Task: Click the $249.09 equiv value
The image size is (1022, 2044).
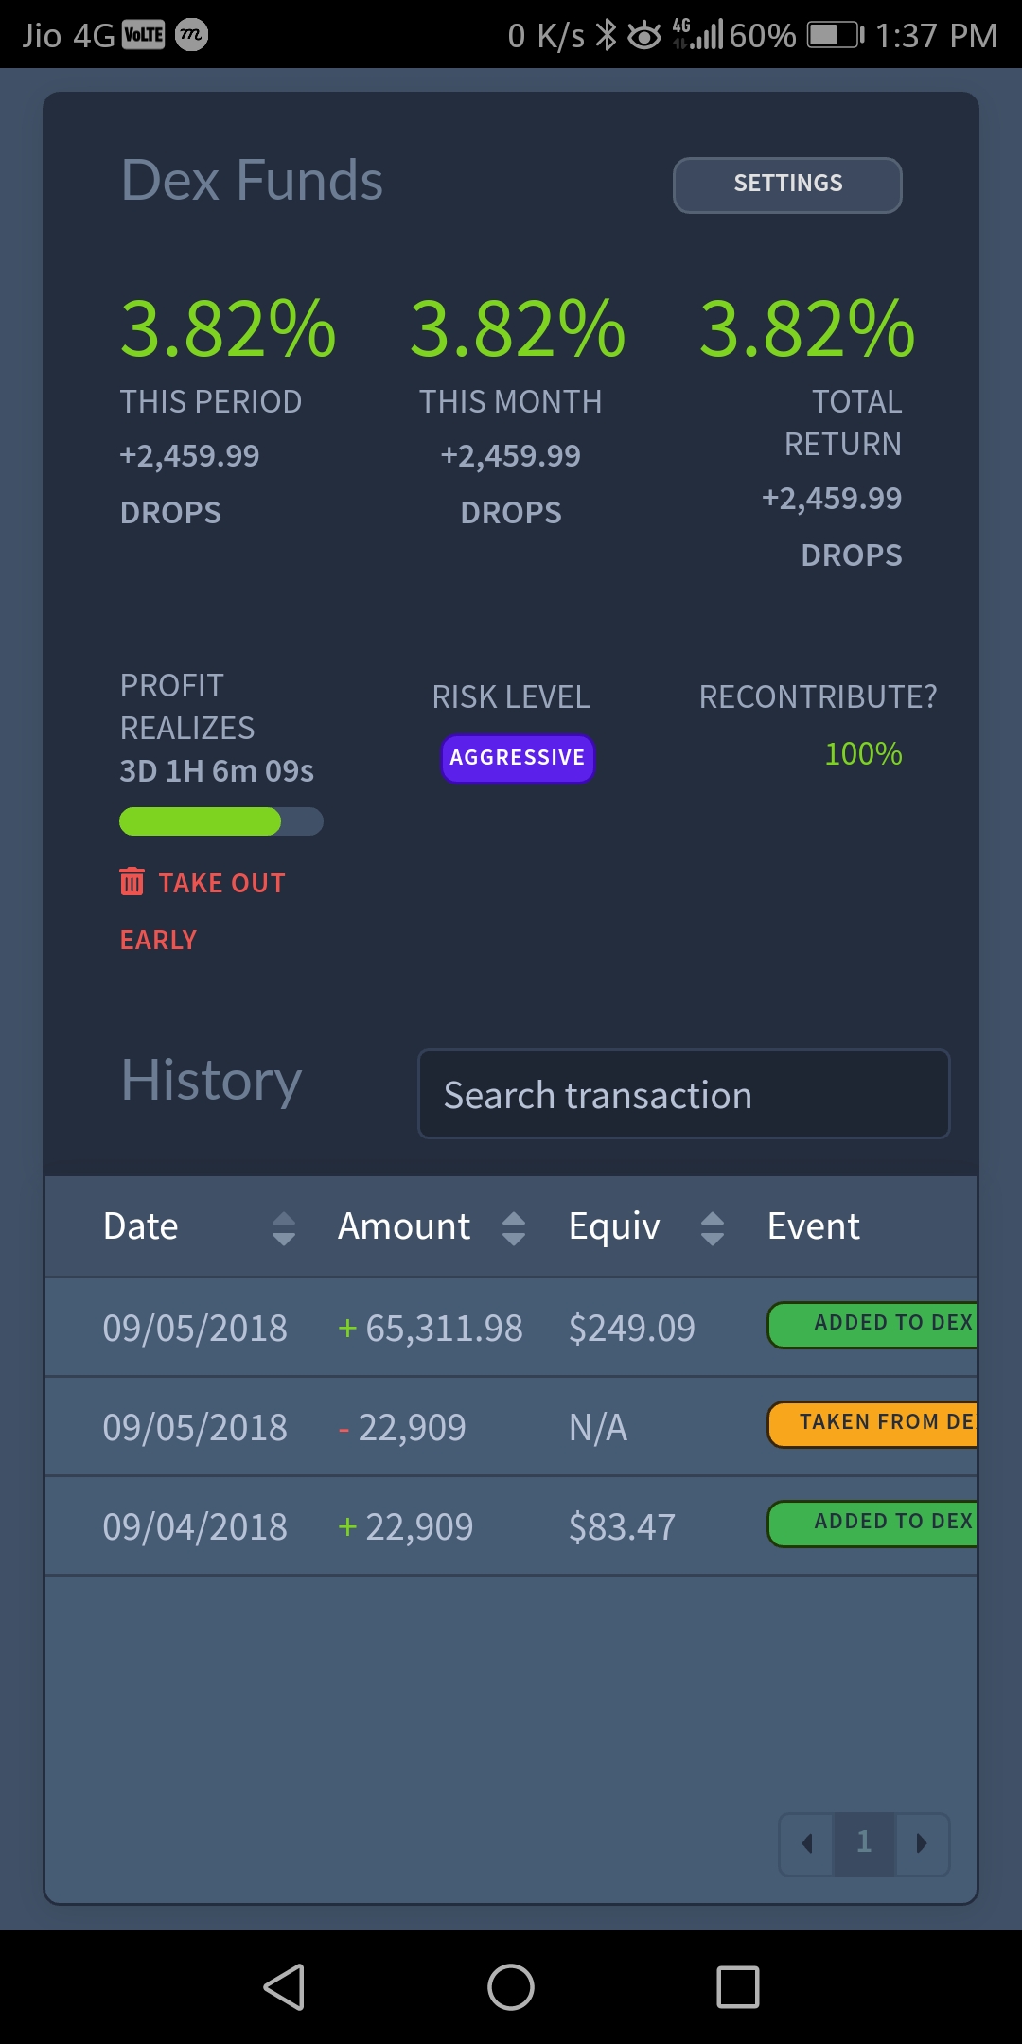Action: coord(632,1329)
